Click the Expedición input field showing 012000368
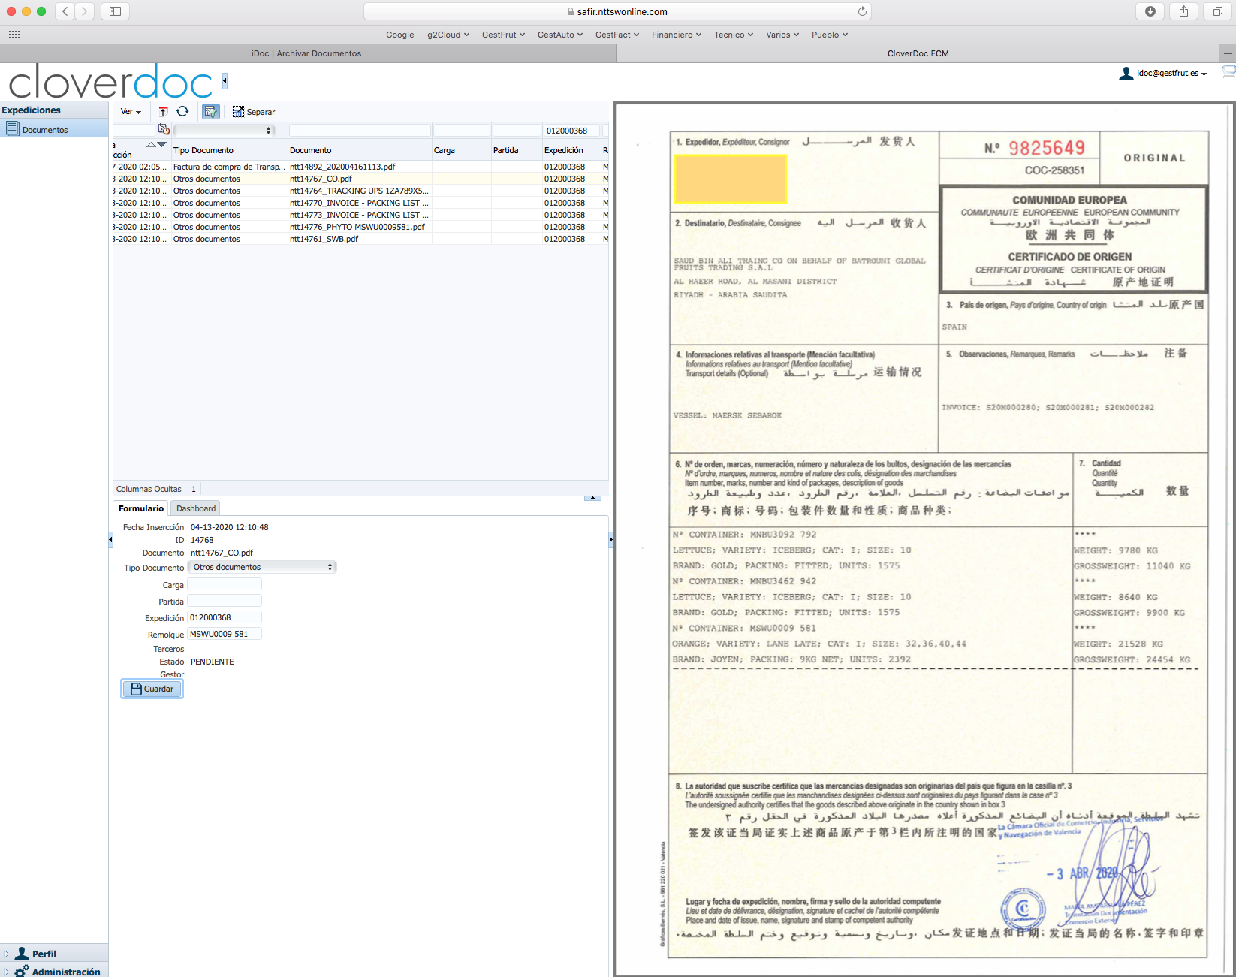 pos(224,617)
